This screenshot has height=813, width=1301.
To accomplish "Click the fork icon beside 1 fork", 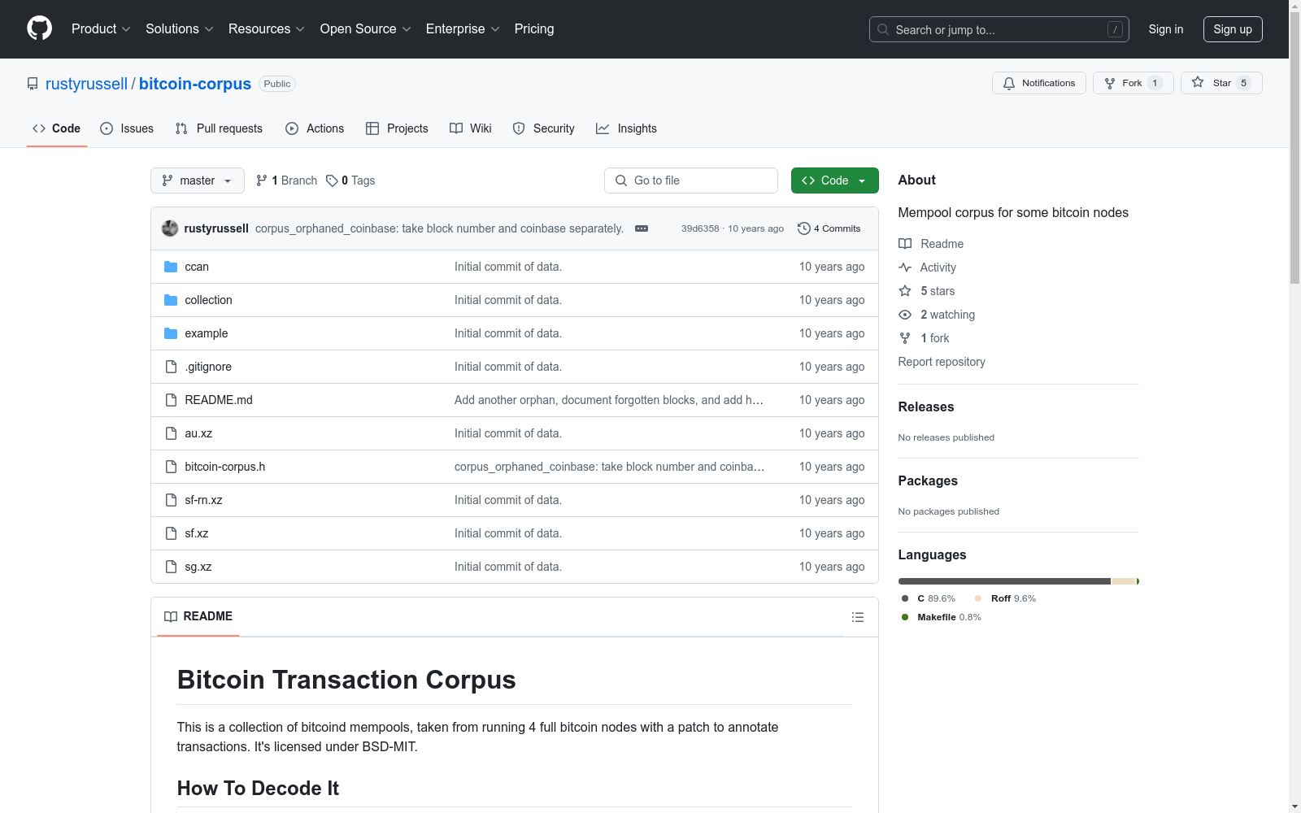I will (x=905, y=338).
